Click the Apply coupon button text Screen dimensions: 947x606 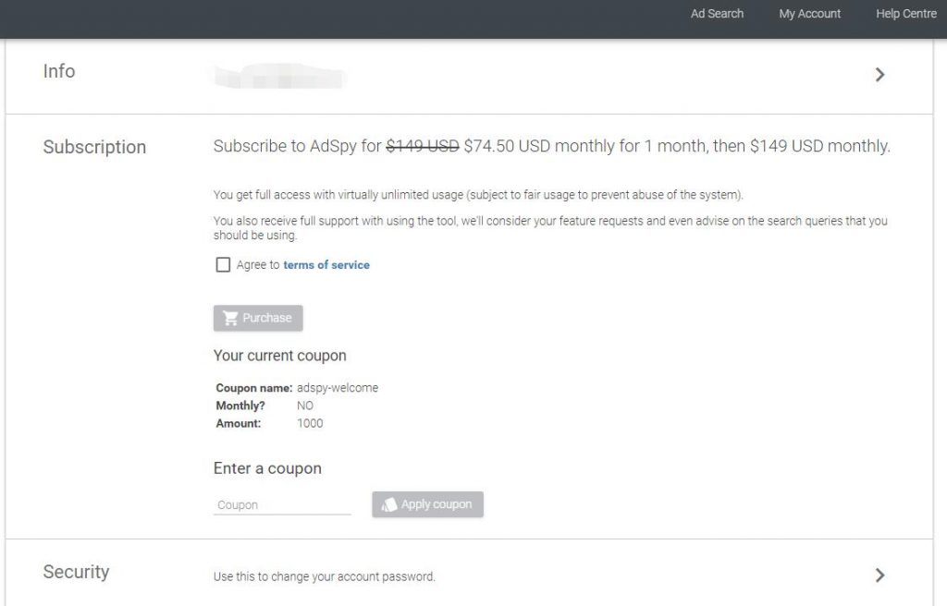(437, 504)
